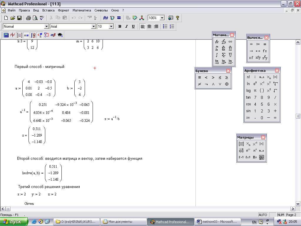Toggle bulleted list formatting
The width and height of the screenshot is (301, 226).
point(165,26)
